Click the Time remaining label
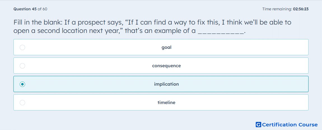The width and height of the screenshot is (322, 130). click(277, 9)
